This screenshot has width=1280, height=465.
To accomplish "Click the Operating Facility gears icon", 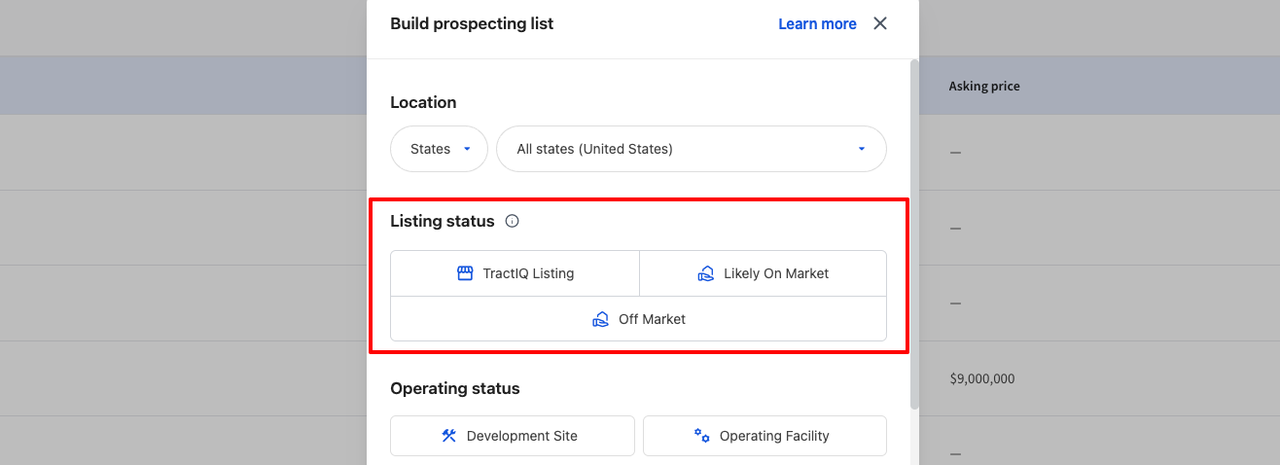I will 701,436.
